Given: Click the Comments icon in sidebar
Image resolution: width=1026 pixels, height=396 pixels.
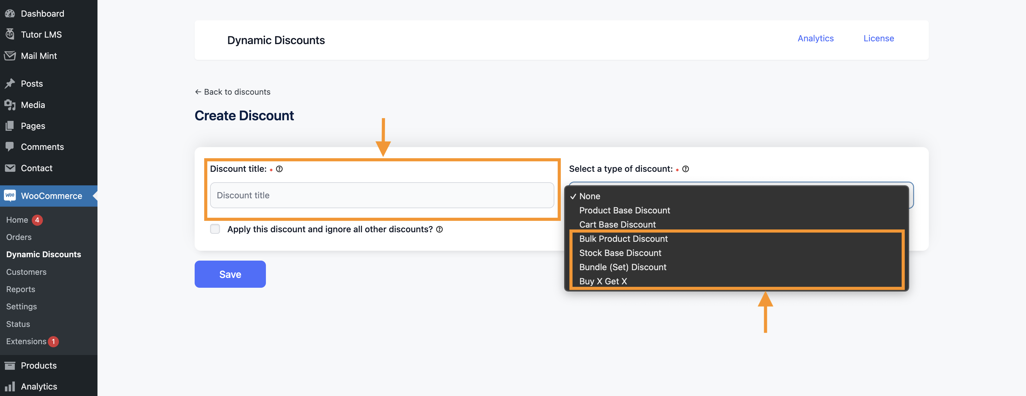Looking at the screenshot, I should (x=9, y=146).
